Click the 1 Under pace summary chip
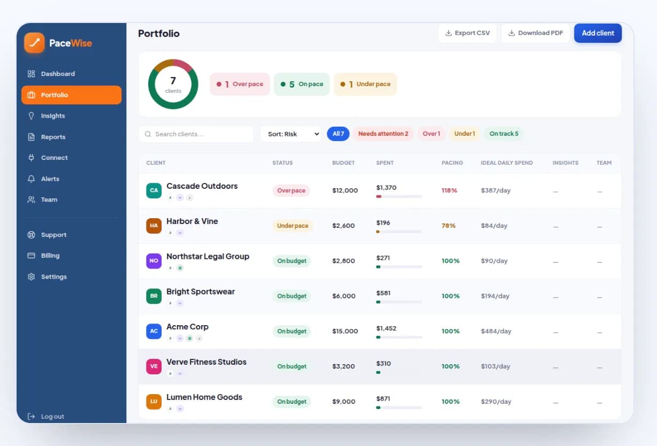The image size is (657, 446). (365, 84)
